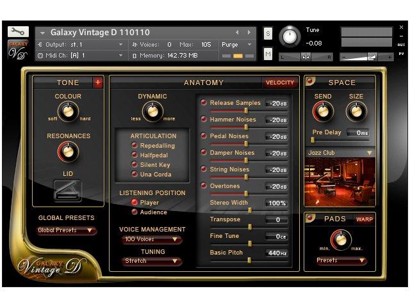Click the piano LID position icon
410x307 pixels.
67,191
